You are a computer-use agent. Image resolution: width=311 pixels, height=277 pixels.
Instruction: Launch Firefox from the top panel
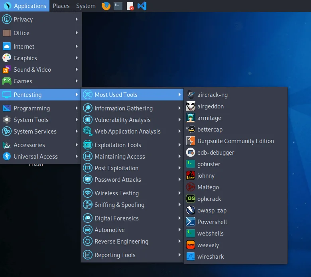[x=106, y=6]
